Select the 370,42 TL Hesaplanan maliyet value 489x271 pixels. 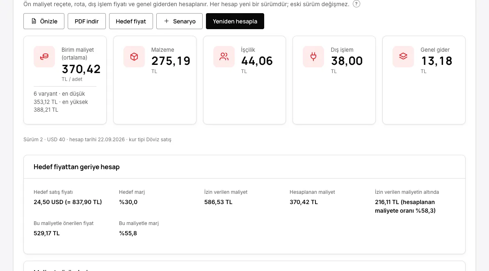pos(304,202)
